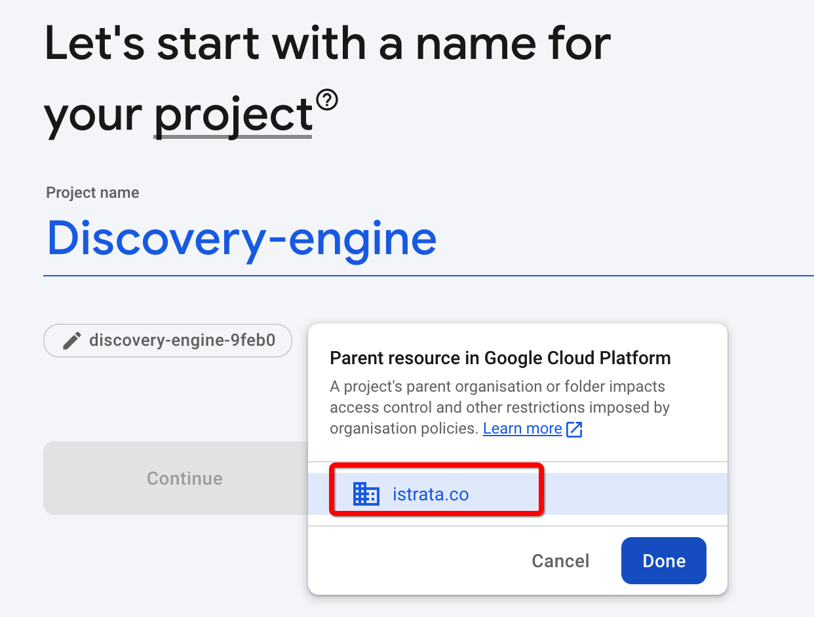The width and height of the screenshot is (814, 617).
Task: Click the pencil edit icon for project ID
Action: (72, 341)
